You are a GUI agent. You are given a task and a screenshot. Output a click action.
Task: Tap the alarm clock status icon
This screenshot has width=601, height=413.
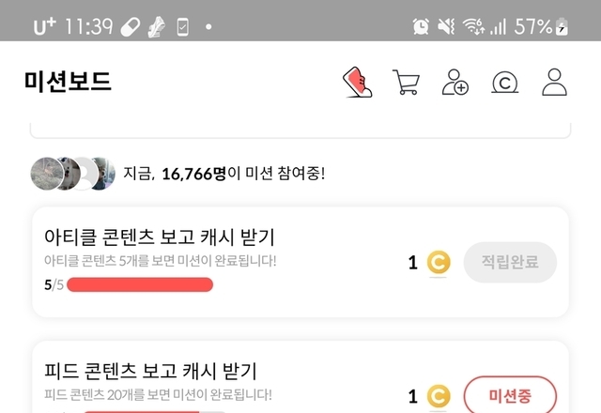421,26
